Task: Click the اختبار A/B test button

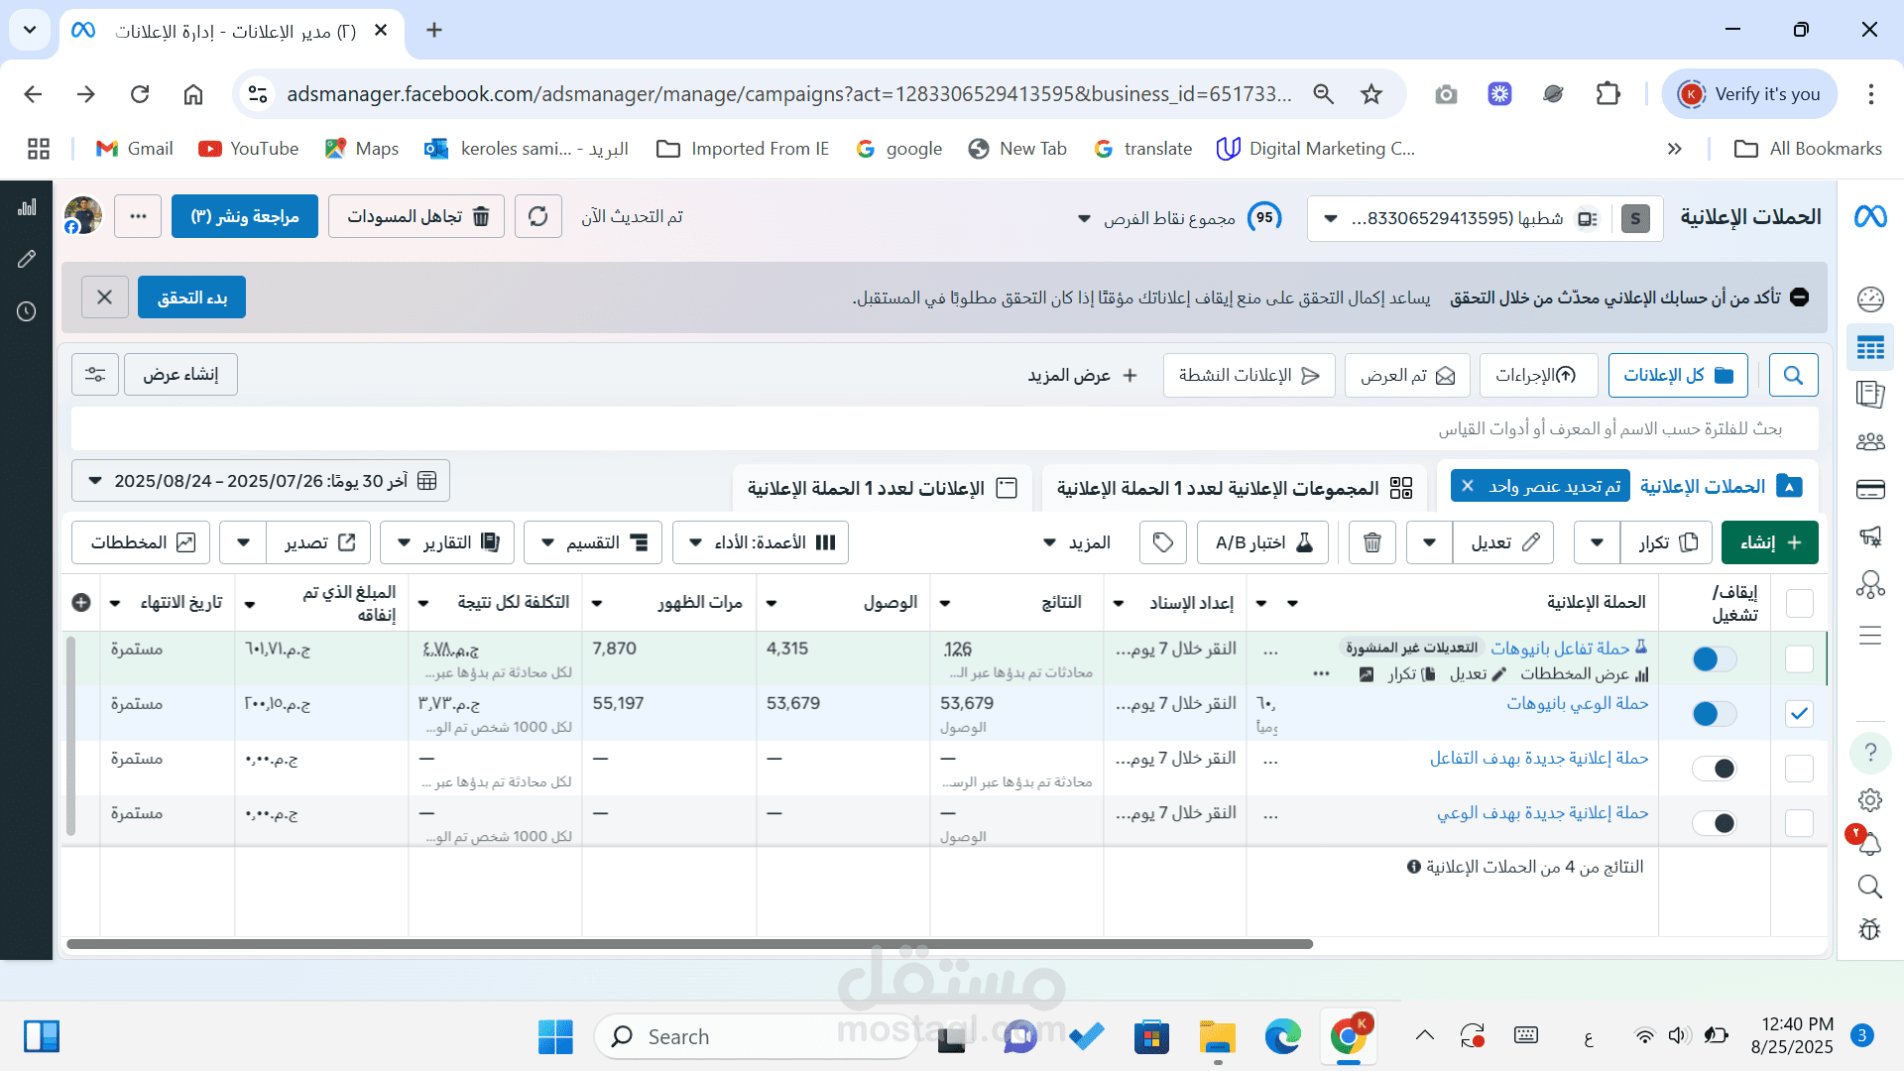Action: tap(1262, 542)
